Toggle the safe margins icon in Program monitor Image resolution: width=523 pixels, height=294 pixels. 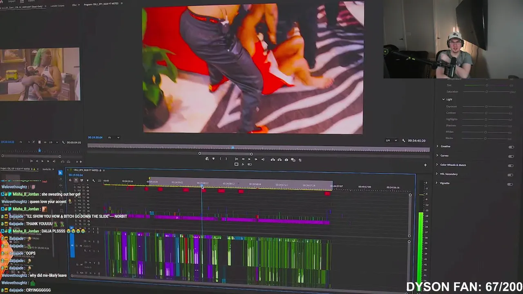pos(236,165)
